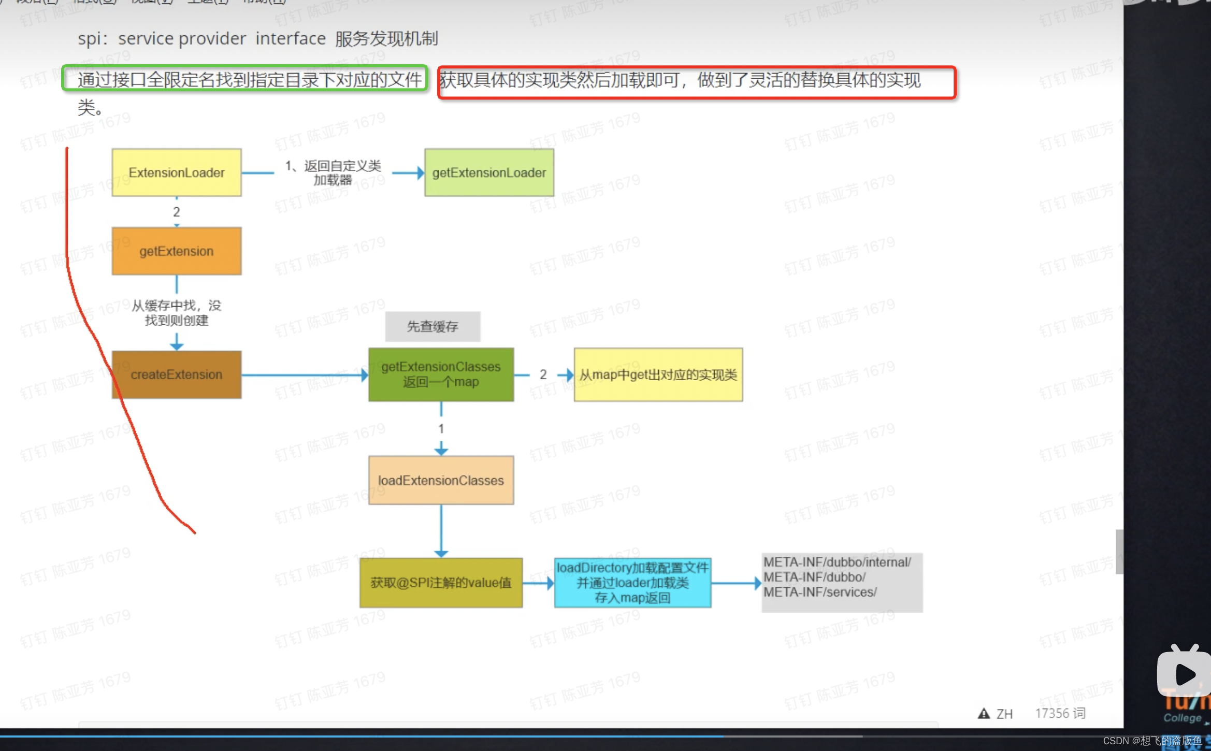Viewport: 1211px width, 751px height.
Task: Click the warning triangle icon in the status bar
Action: (x=984, y=713)
